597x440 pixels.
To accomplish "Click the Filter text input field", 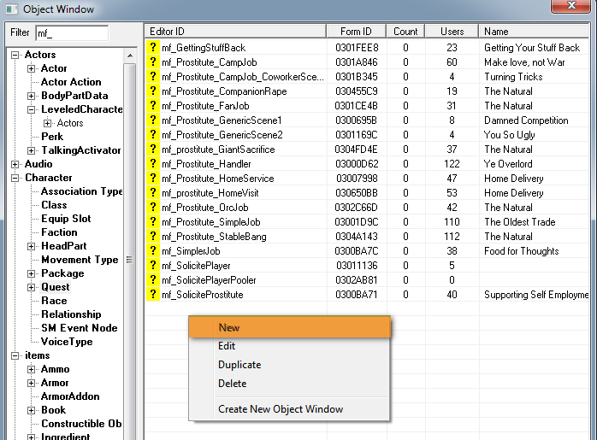I will click(71, 33).
